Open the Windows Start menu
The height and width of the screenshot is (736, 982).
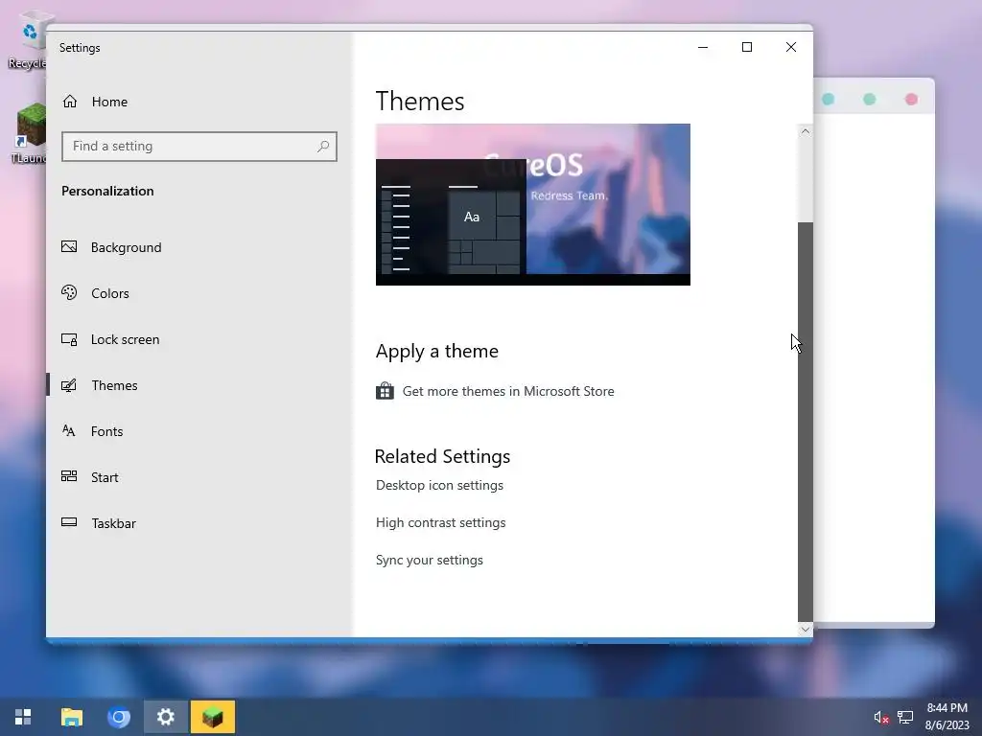23,717
